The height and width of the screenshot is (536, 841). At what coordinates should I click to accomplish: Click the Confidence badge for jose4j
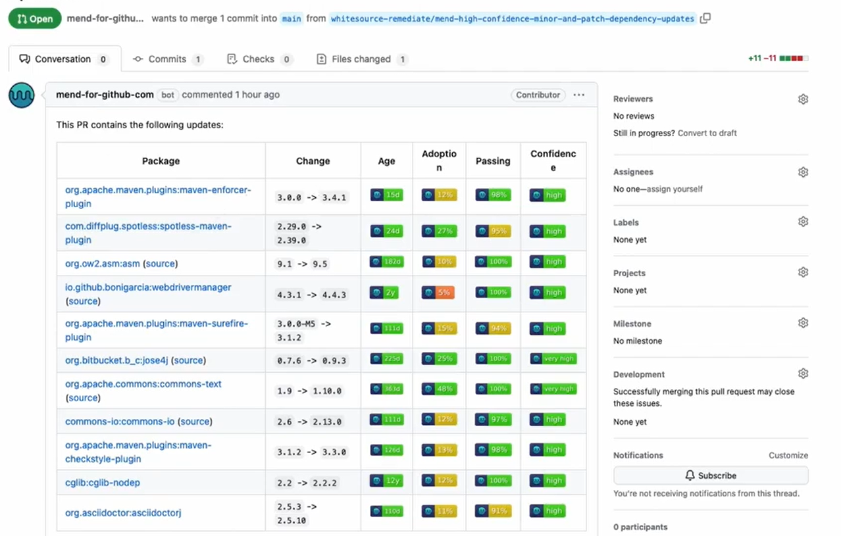pos(553,359)
